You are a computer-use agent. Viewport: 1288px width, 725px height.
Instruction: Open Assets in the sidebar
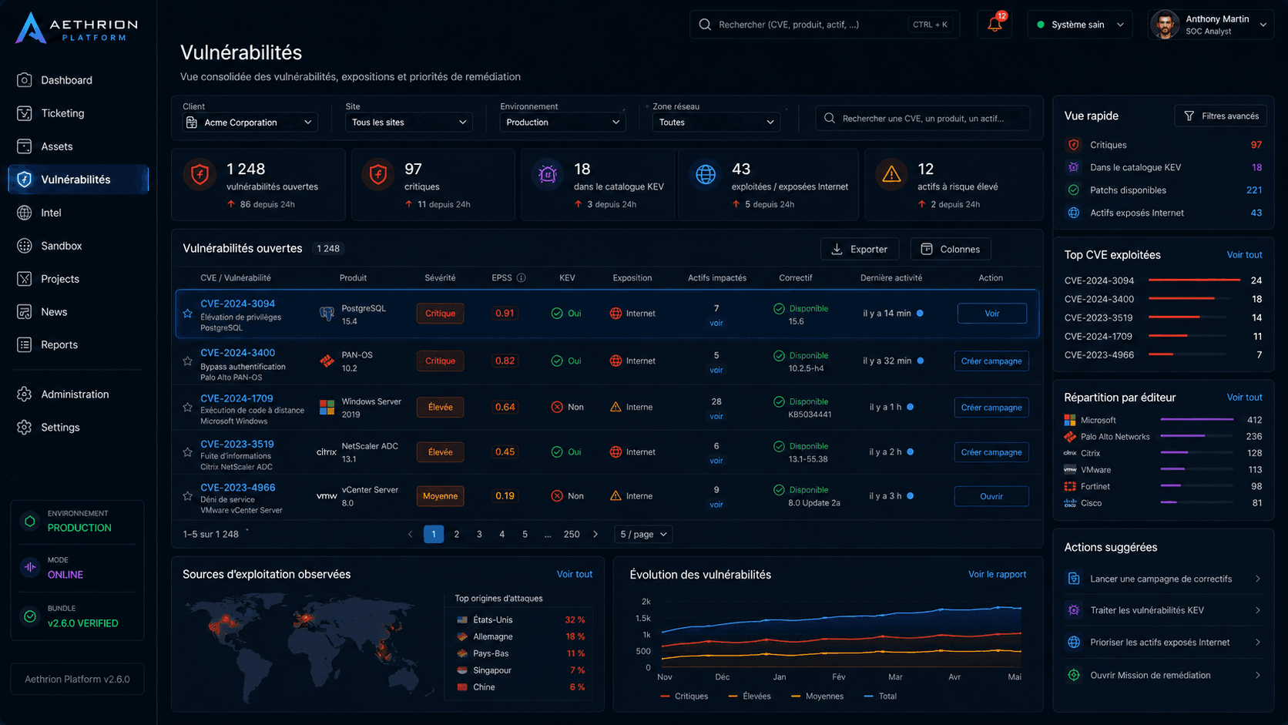click(x=78, y=146)
